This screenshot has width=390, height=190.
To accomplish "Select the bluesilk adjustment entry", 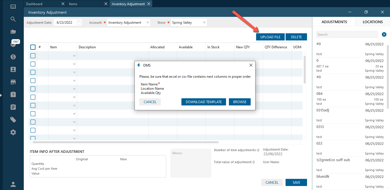I will (x=350, y=181).
